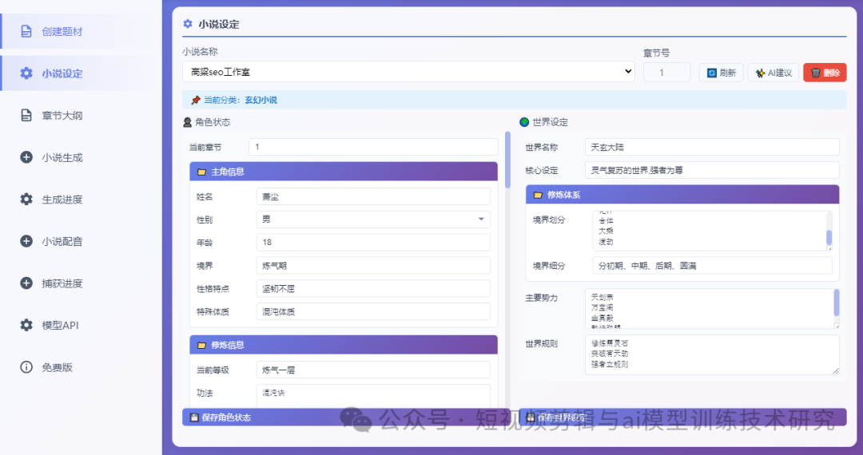Open the 生成进度 page
The height and width of the screenshot is (455, 863).
tap(82, 199)
